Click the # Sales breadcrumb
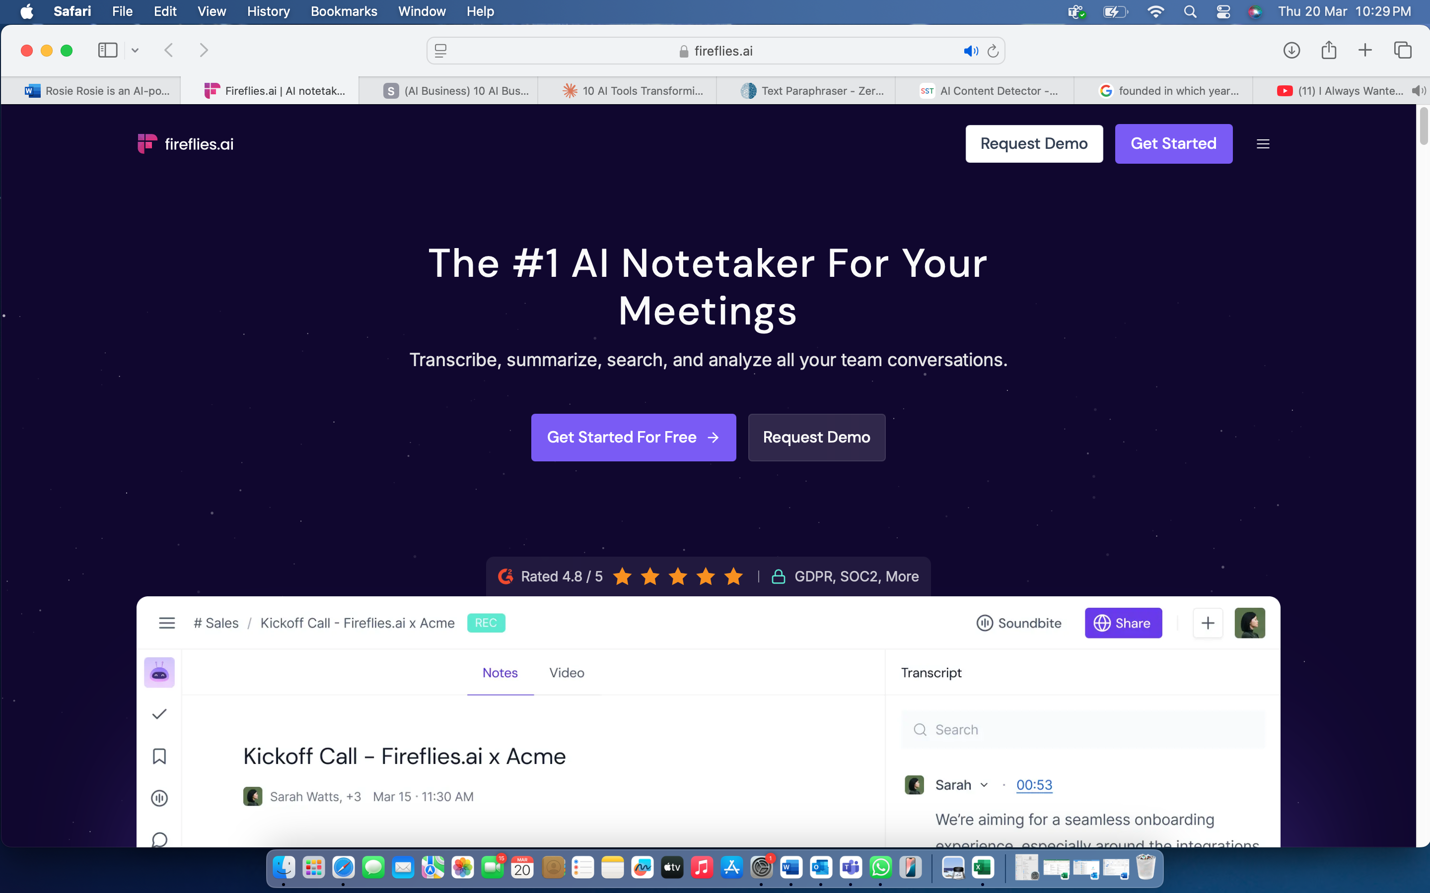 coord(215,623)
